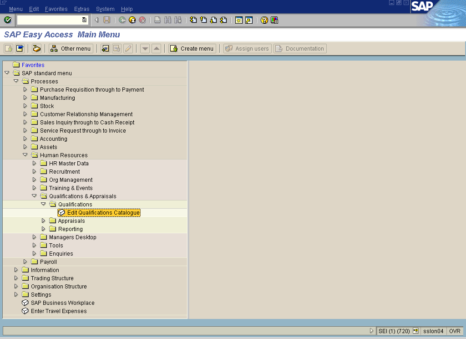Viewport: 466px width, 339px height.
Task: Click the Customize Local Layout icon
Action: click(274, 20)
